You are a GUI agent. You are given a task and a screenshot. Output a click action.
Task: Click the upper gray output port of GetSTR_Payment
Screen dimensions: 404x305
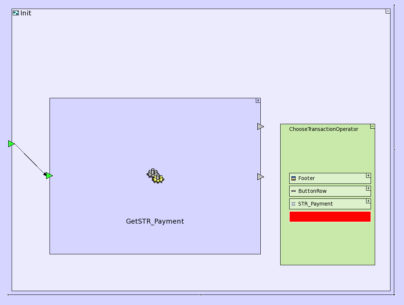[x=260, y=127]
